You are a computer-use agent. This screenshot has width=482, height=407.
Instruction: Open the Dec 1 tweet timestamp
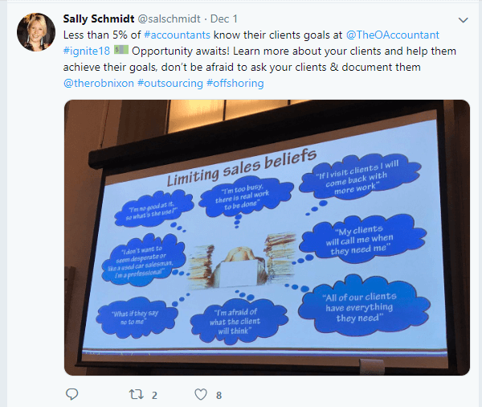point(224,18)
